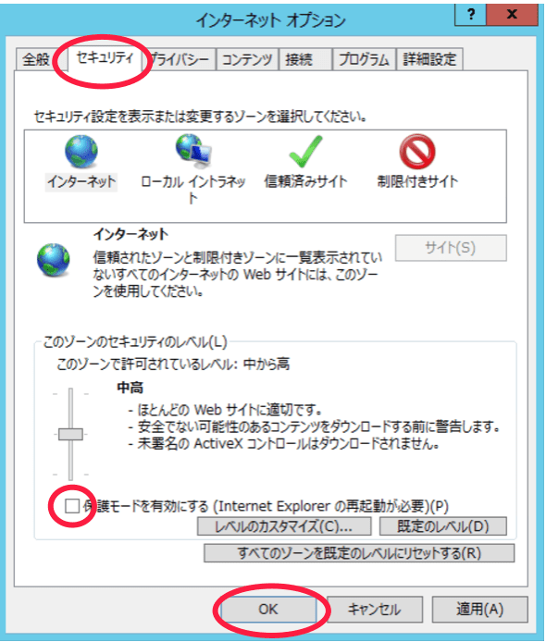Open the プログラム tab

(x=364, y=60)
